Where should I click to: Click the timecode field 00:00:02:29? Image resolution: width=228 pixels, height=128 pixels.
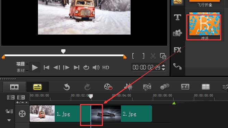tap(146, 67)
